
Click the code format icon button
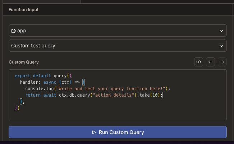click(x=198, y=62)
